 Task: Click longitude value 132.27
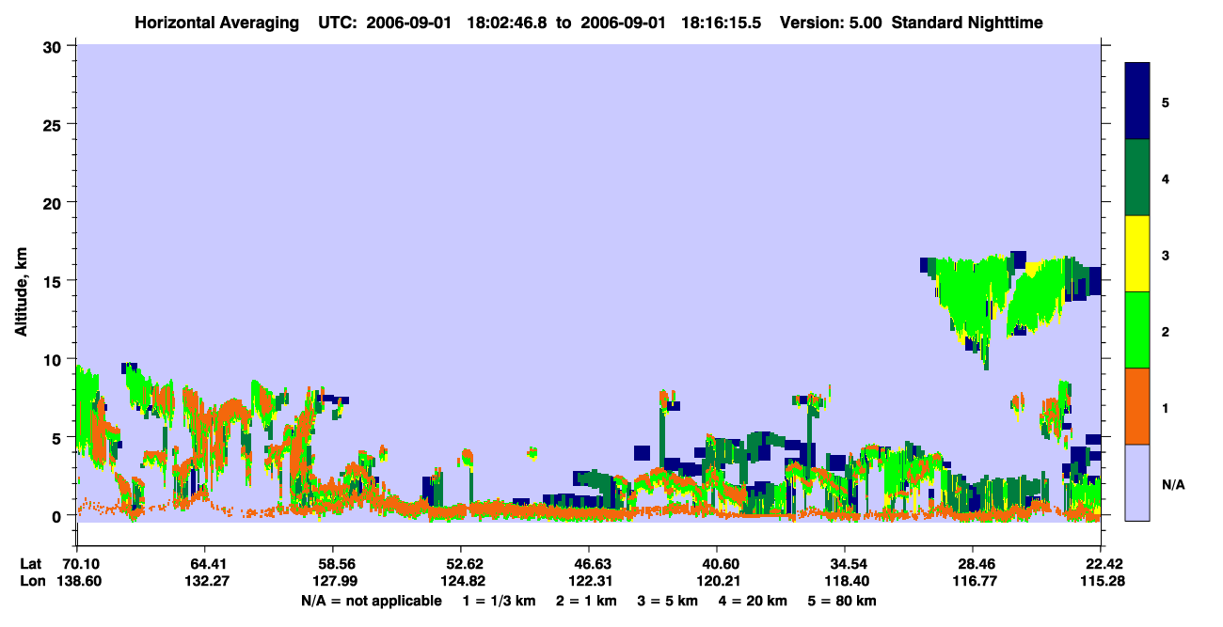tap(205, 581)
